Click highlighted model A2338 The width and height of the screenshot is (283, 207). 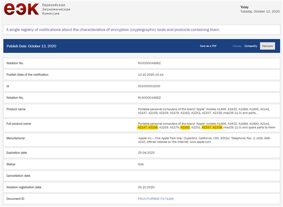(217, 127)
